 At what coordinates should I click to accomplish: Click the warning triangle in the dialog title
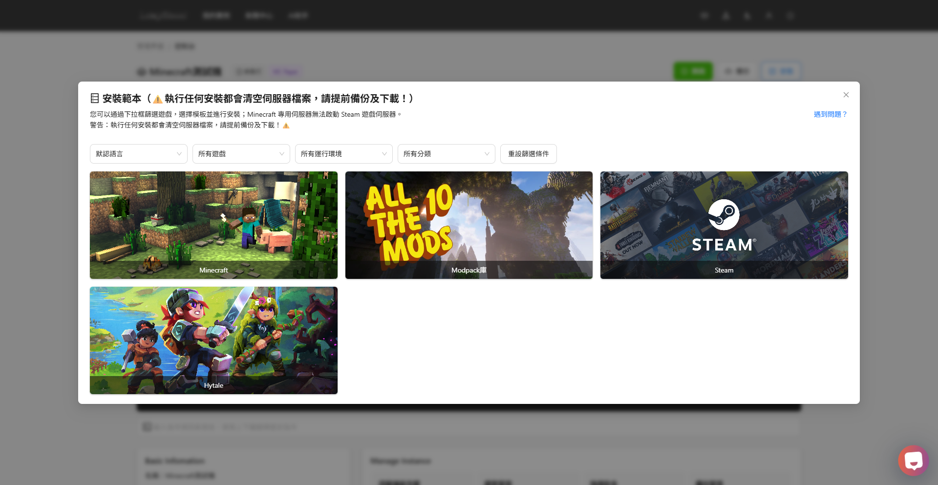point(158,99)
